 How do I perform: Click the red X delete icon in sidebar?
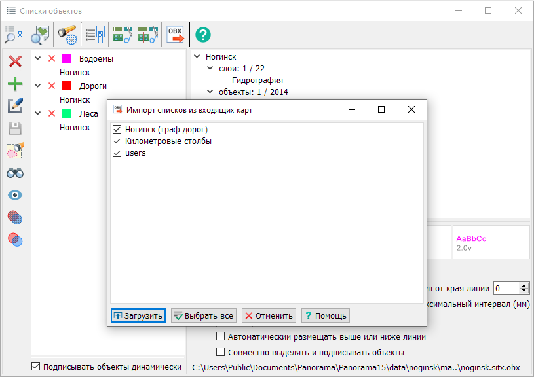[x=14, y=62]
